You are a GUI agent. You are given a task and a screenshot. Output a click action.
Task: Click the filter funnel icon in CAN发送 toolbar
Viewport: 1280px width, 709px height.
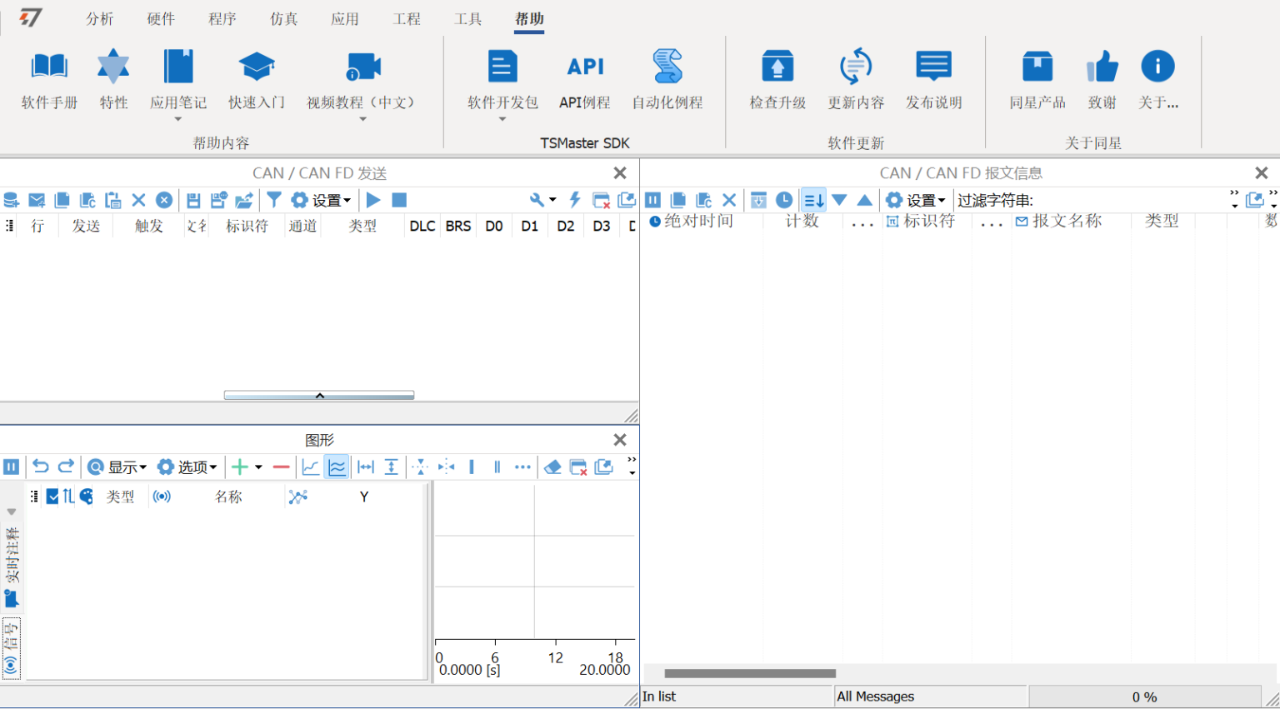coord(273,200)
